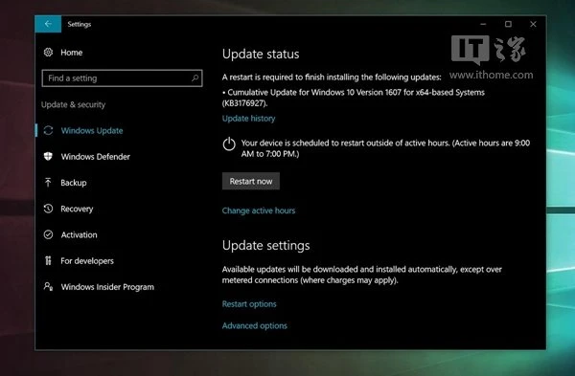Screen dimensions: 575x376
Task: Open the Restart options link
Action: click(x=249, y=304)
